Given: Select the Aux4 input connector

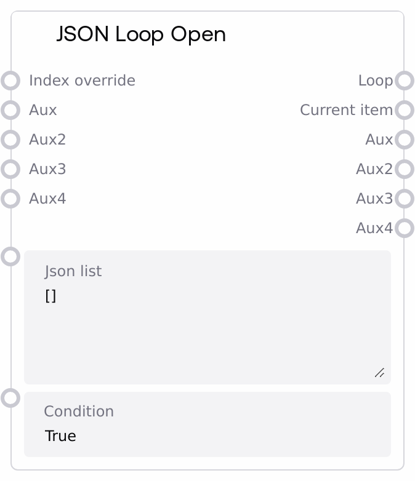Looking at the screenshot, I should tap(10, 199).
